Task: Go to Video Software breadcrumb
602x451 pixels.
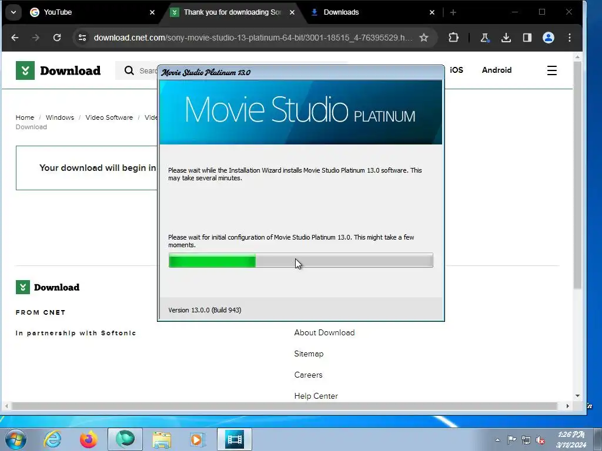Action: pyautogui.click(x=109, y=117)
